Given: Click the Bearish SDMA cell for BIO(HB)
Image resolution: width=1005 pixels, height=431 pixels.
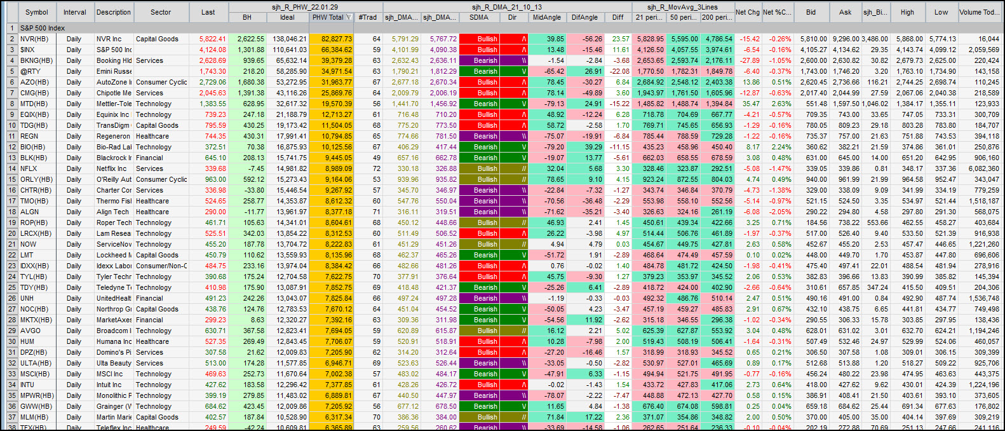Looking at the screenshot, I should click(x=480, y=147).
